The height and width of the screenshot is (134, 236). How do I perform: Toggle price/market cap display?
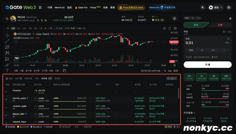[x=70, y=28]
